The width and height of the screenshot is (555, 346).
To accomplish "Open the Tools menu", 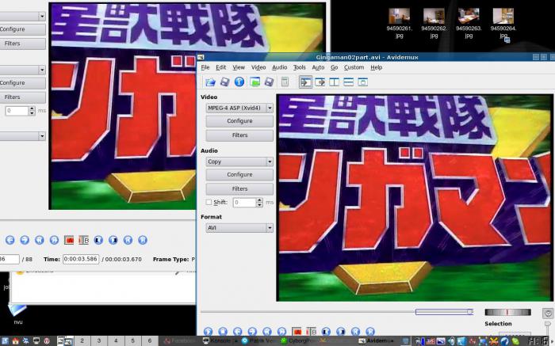I will [x=300, y=67].
